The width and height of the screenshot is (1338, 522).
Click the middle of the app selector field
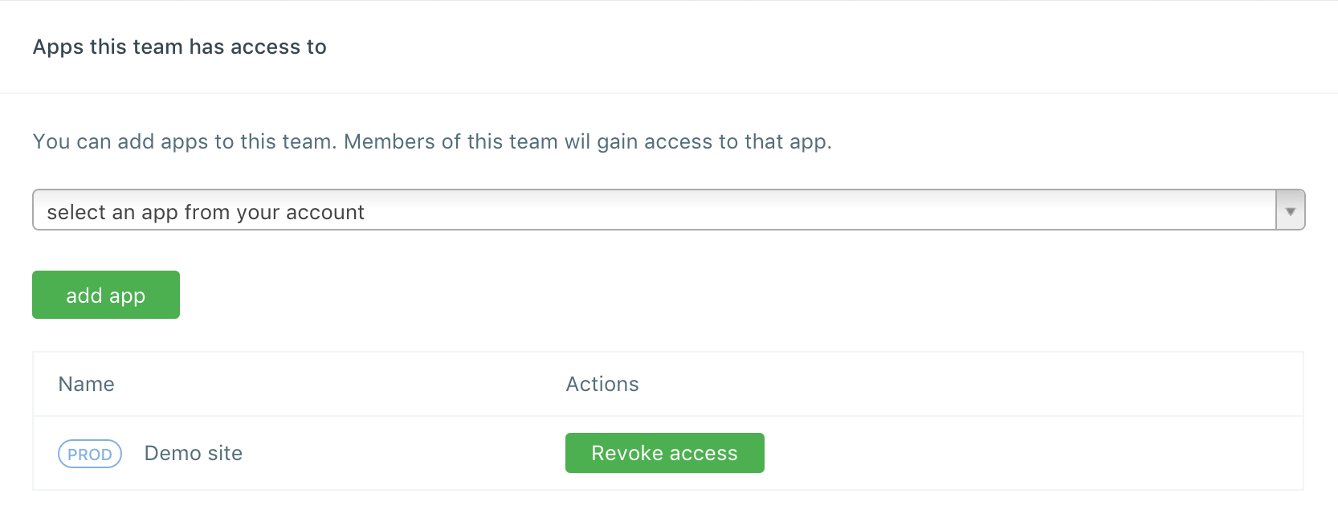654,210
